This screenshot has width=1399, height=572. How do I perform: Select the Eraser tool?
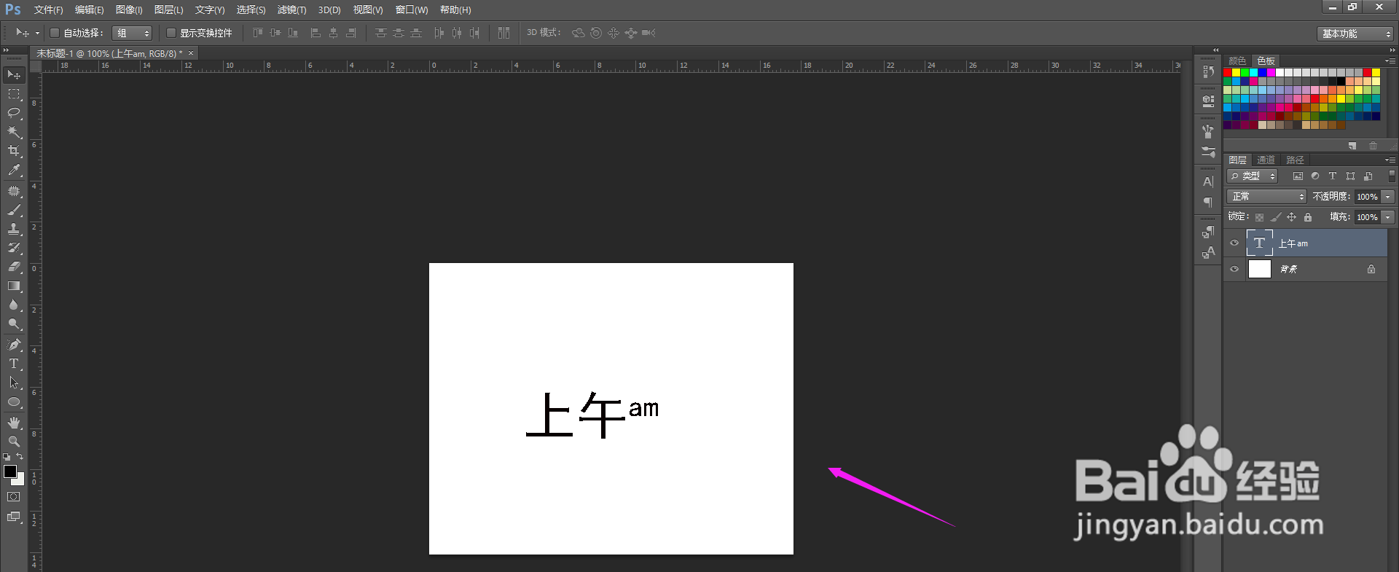[14, 267]
